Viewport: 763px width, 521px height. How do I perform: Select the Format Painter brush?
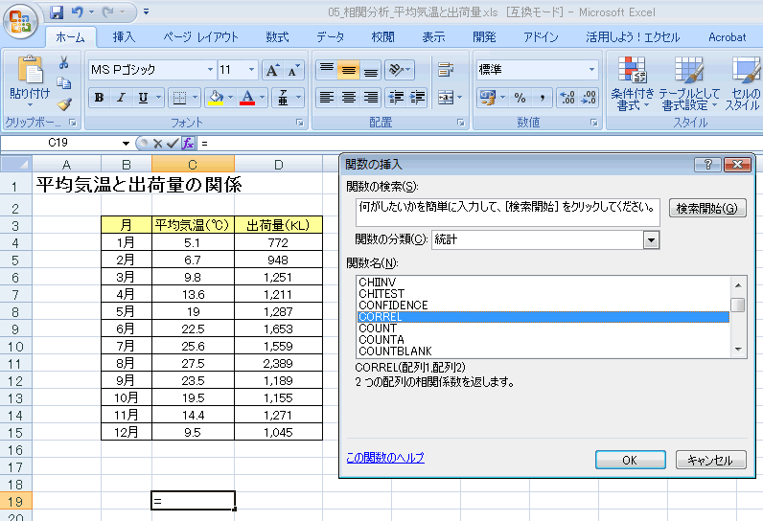pos(64,104)
